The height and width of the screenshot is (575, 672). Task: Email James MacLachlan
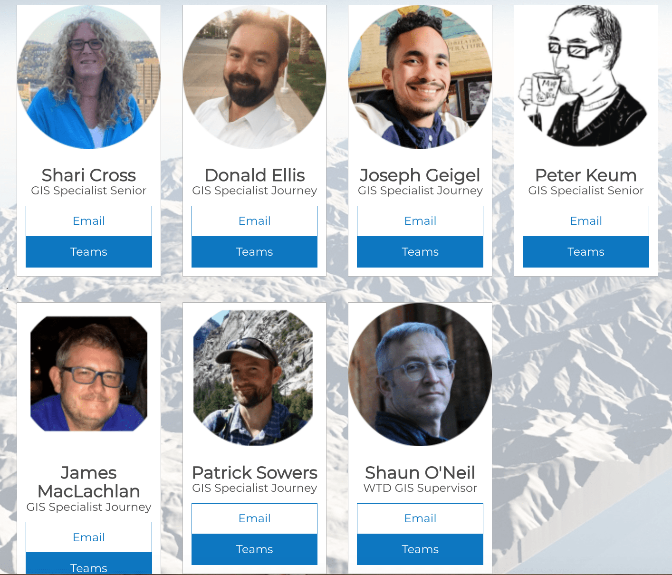pos(89,537)
